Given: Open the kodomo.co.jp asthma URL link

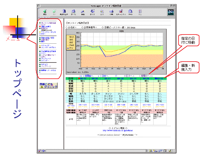Looking at the screenshot, I should coord(114,131).
